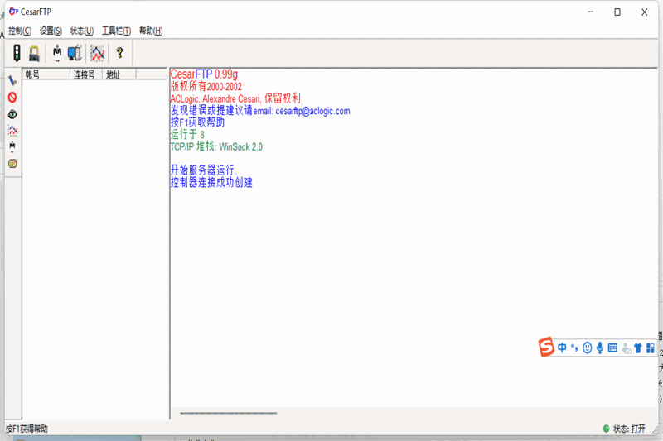The image size is (663, 441).
Task: Click the shirt skin icon on IME bar
Action: [638, 348]
